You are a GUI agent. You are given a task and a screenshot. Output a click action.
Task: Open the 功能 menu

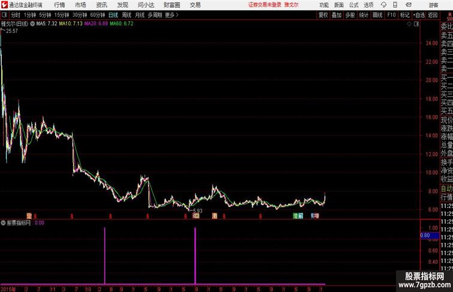(324, 5)
